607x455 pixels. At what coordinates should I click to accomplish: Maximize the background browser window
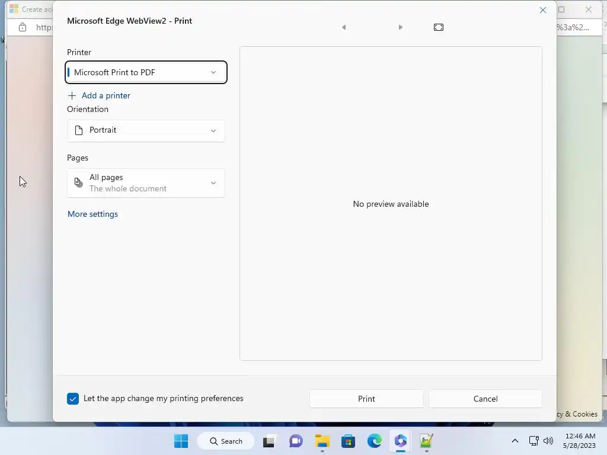pyautogui.click(x=561, y=9)
